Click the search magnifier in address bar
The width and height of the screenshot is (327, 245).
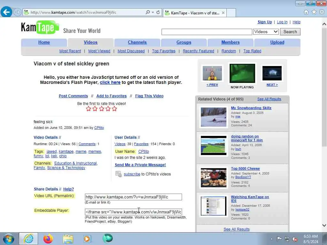148,12
